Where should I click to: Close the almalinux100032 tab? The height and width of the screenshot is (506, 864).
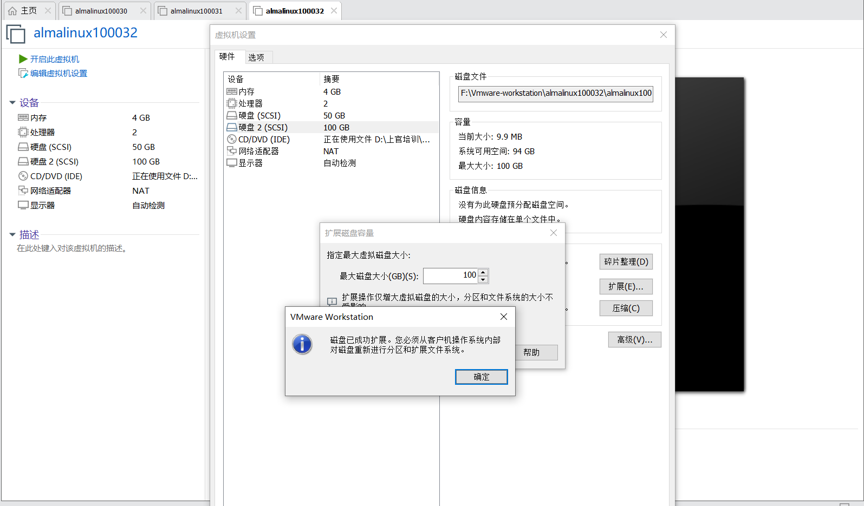(x=334, y=11)
